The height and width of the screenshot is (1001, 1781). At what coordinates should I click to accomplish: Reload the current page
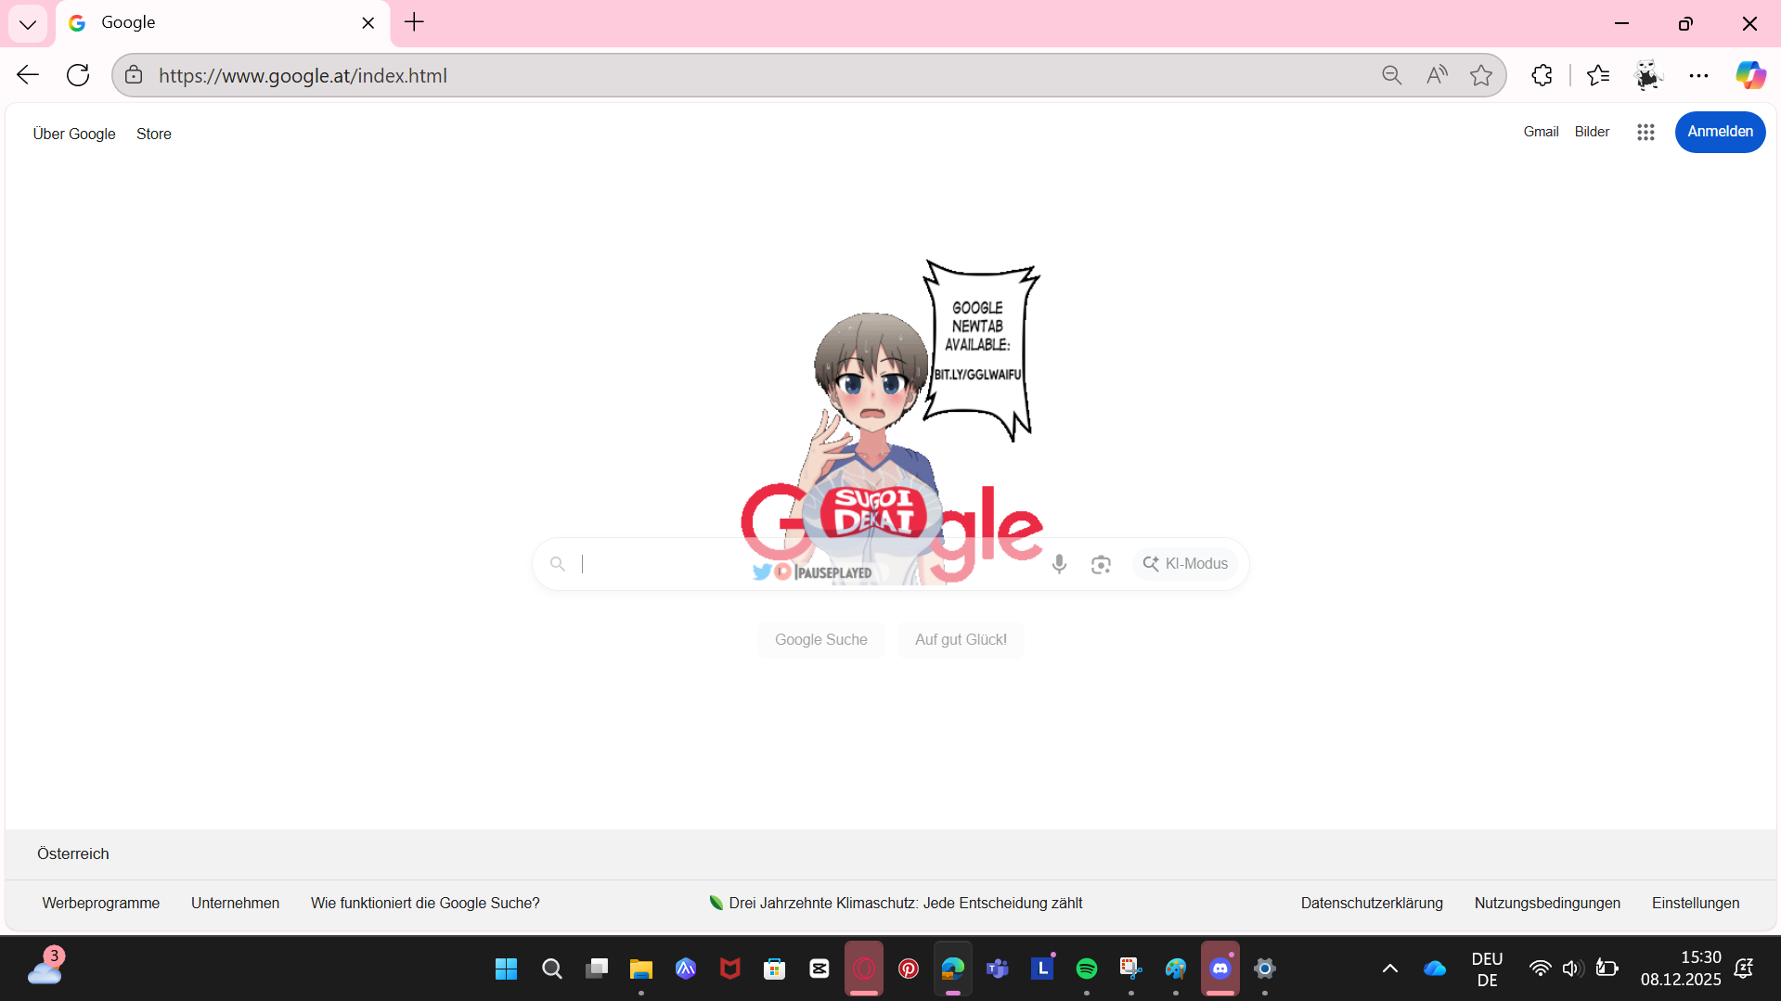78,76
